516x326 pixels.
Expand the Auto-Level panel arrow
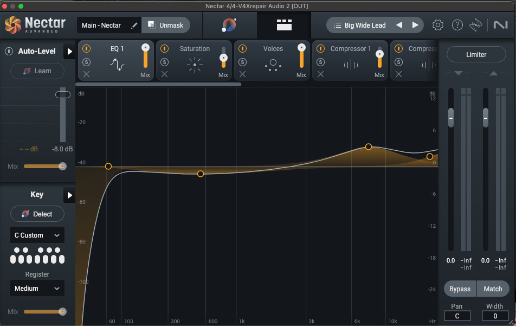tap(69, 52)
